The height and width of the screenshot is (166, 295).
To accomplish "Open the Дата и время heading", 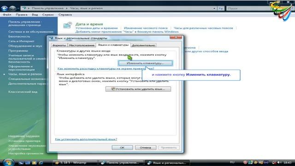I will (89, 24).
